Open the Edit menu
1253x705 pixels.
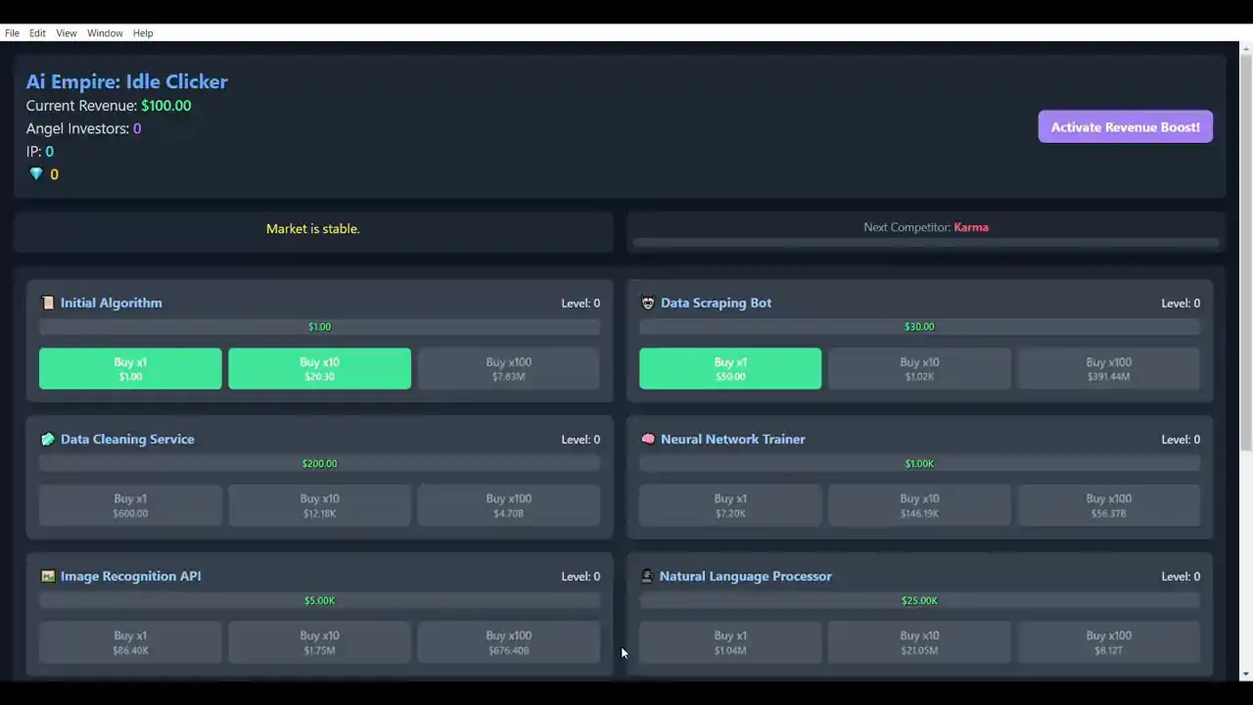click(x=37, y=33)
